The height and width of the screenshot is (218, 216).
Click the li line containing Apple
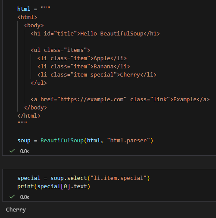point(82,58)
